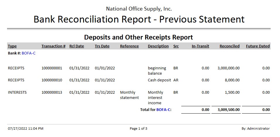Image resolution: width=280 pixels, height=137 pixels.
Task: Select the Rcl Date column header
Action: point(76,46)
